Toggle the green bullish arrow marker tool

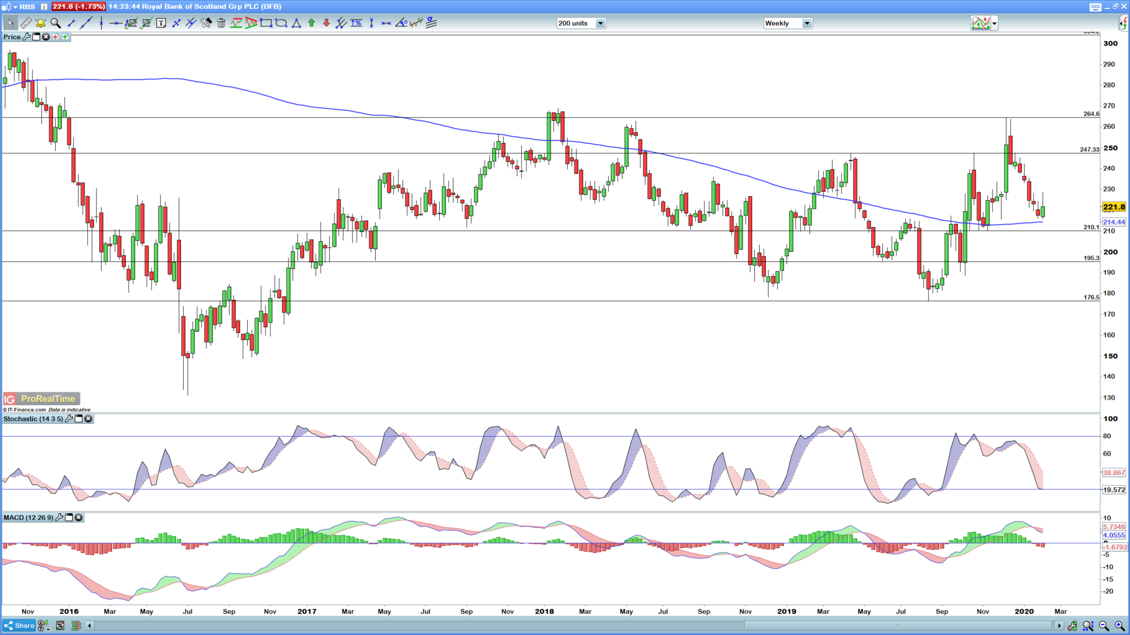tap(312, 23)
